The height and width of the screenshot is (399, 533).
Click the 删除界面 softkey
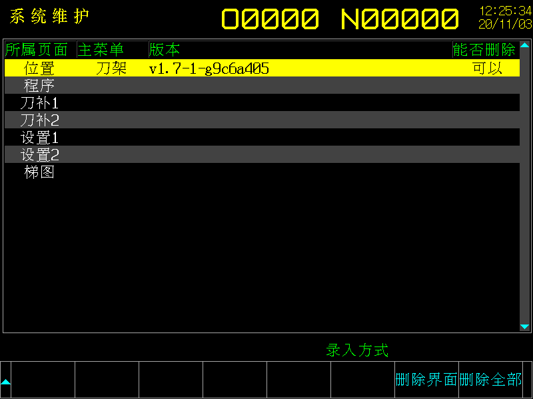(426, 379)
